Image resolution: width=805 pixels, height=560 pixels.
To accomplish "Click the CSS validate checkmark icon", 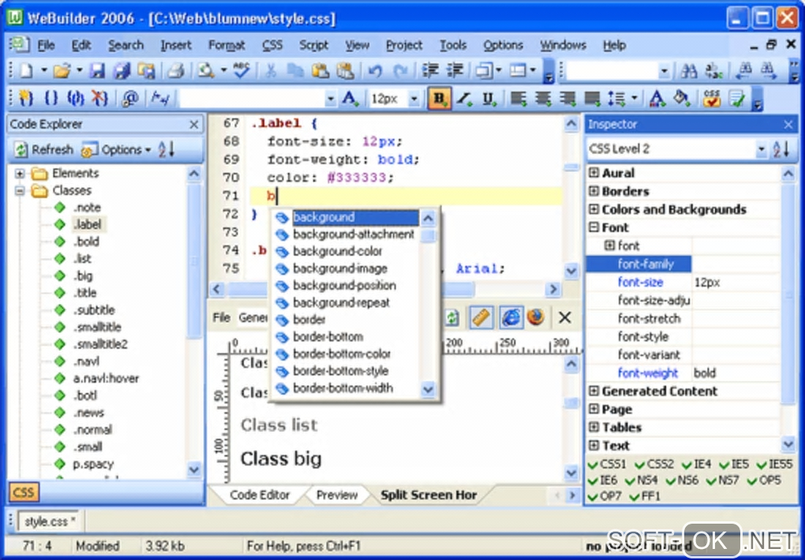I will click(712, 98).
